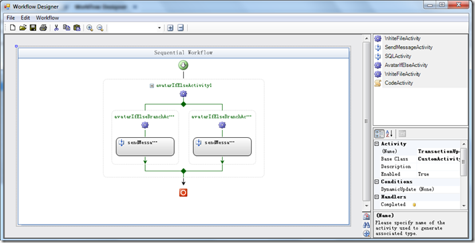Edit the (Name) property value

click(439, 151)
